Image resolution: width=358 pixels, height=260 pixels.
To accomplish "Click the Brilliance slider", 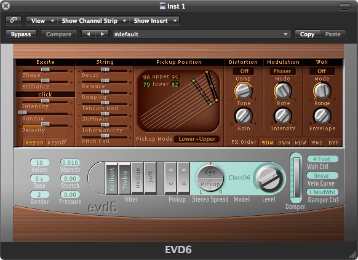I will click(x=45, y=81).
